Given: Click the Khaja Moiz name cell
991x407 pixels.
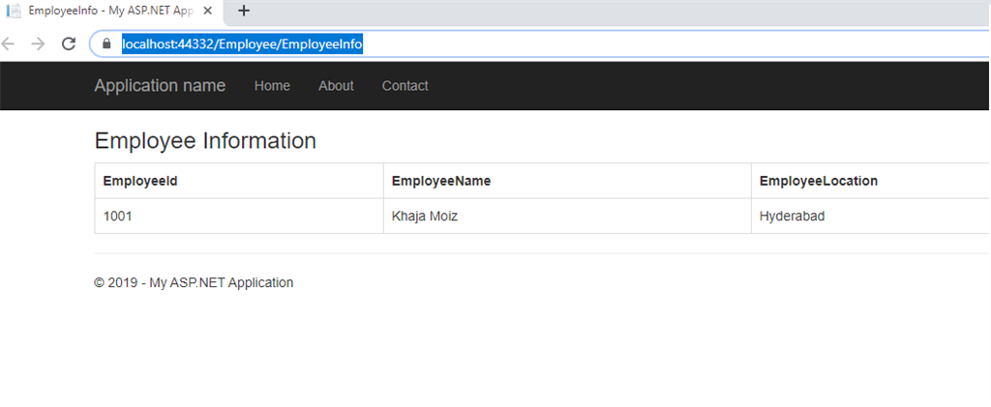Looking at the screenshot, I should [425, 217].
